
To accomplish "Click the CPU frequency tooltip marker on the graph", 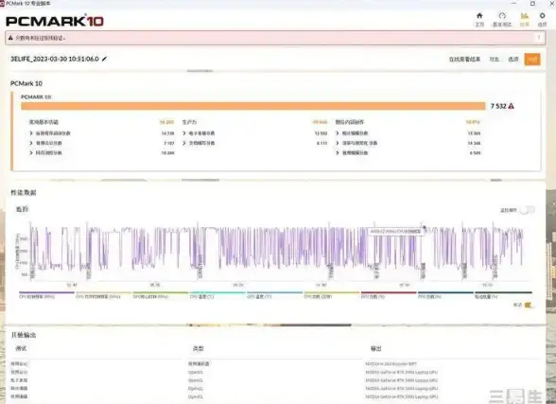I will 424,227.
